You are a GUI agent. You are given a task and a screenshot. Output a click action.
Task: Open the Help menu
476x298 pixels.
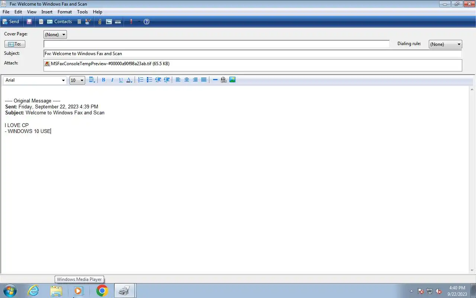97,12
